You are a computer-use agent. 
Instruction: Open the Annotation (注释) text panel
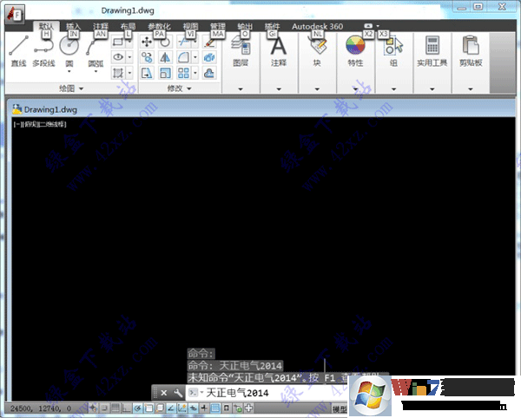click(279, 50)
